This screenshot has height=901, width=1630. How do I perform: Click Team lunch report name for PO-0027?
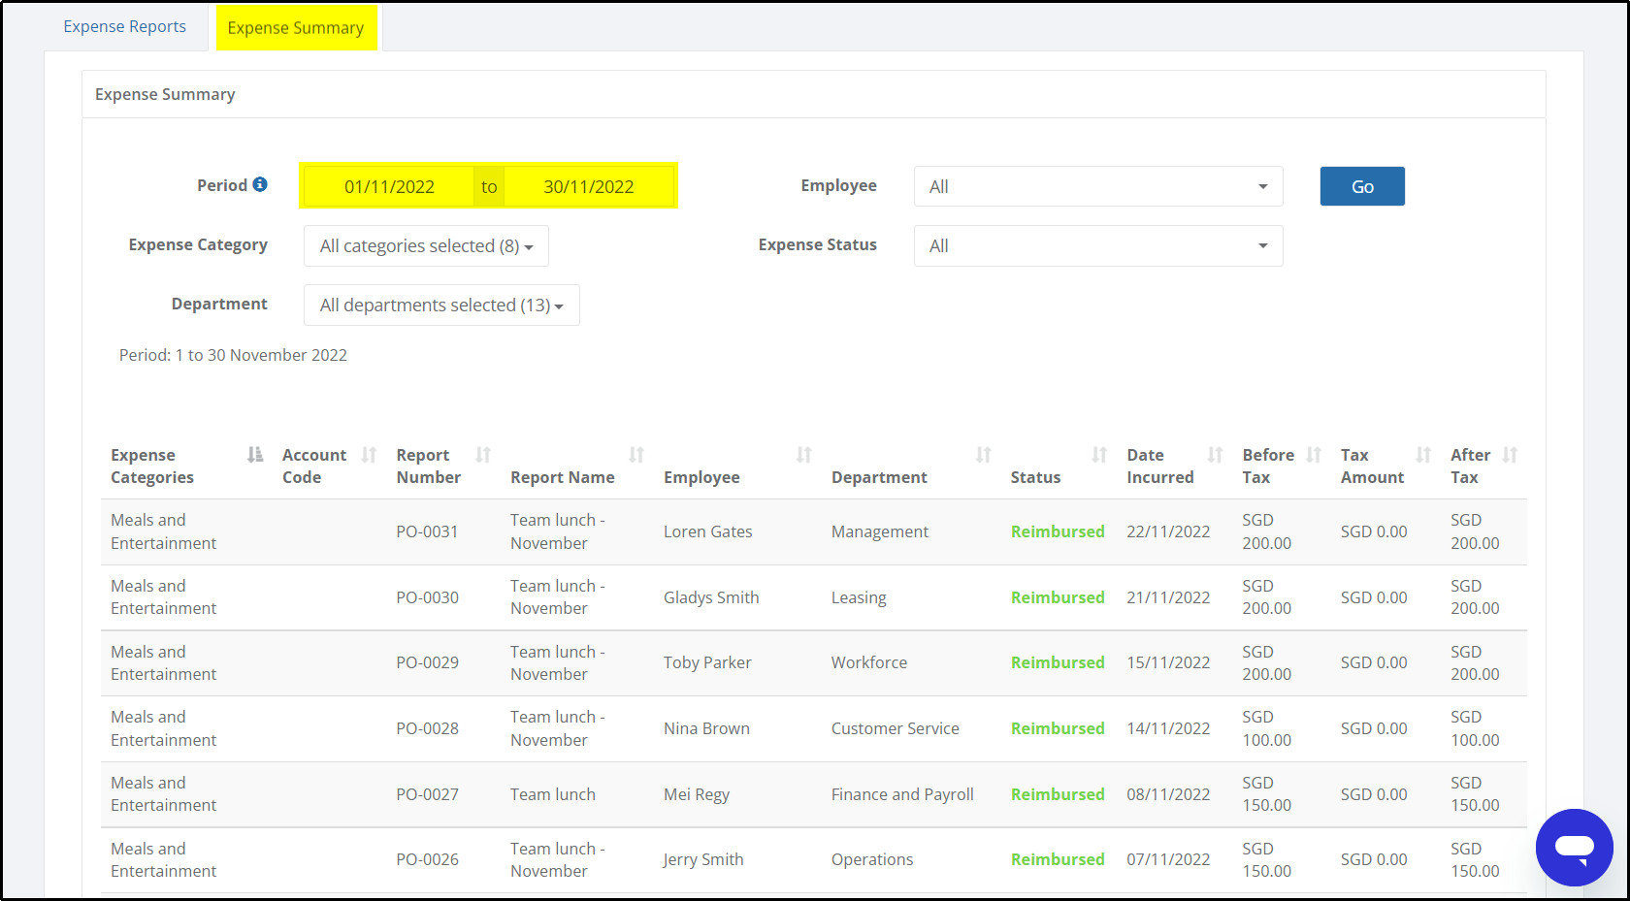point(553,794)
